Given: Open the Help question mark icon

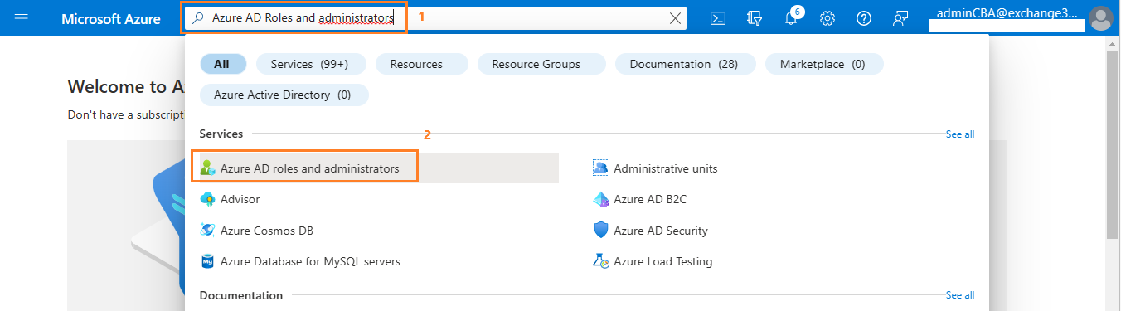Looking at the screenshot, I should [x=863, y=18].
